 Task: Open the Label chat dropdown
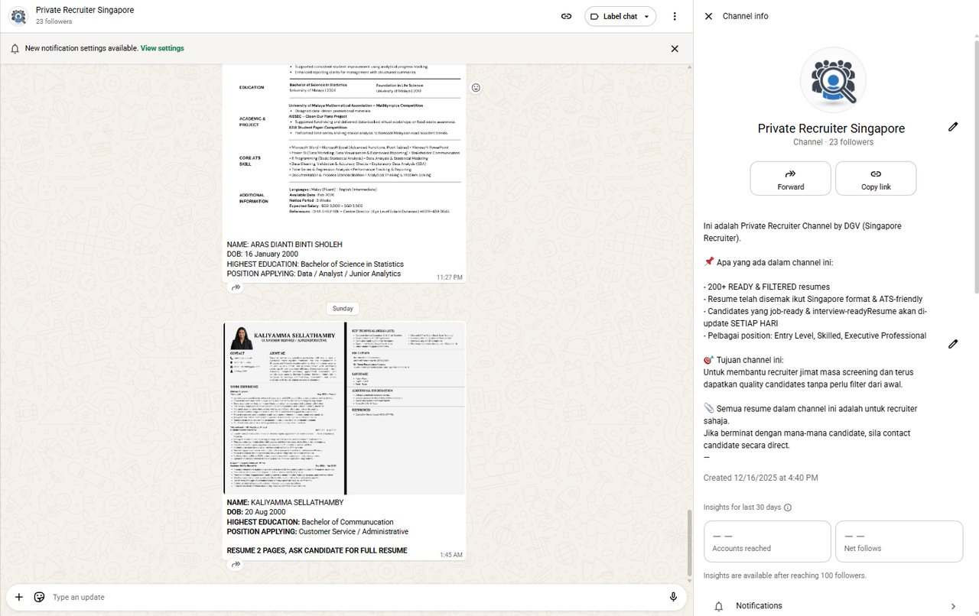(x=620, y=16)
